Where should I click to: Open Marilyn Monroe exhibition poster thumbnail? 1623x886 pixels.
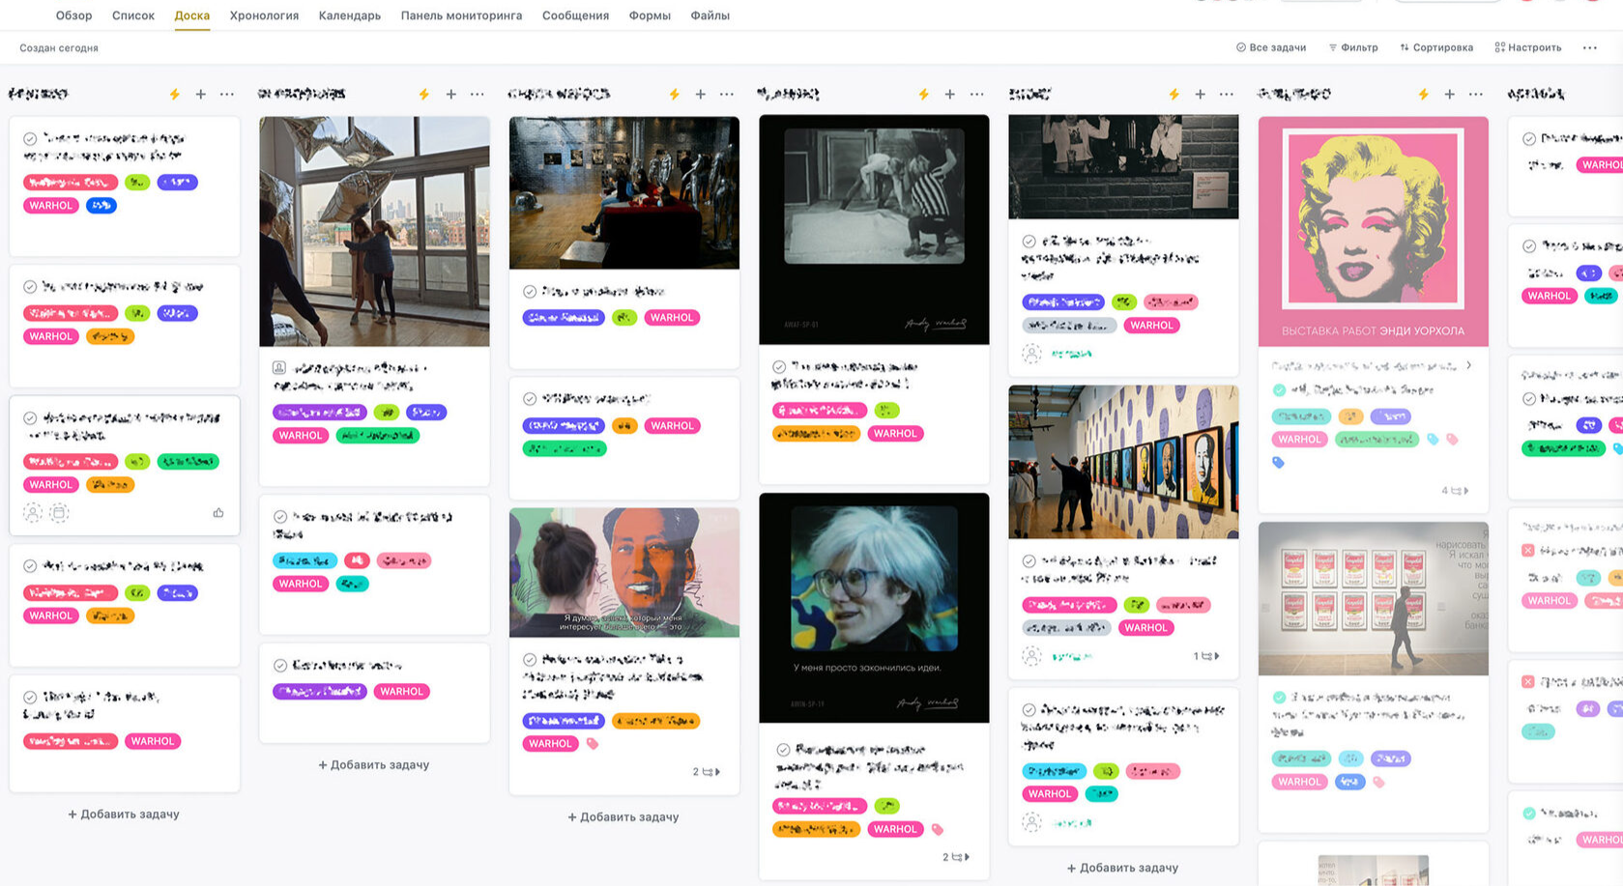tap(1374, 231)
